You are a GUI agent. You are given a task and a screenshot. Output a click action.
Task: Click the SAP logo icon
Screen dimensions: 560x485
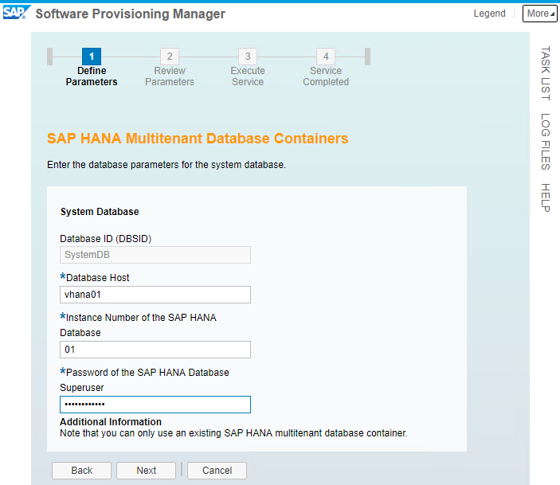pos(17,13)
